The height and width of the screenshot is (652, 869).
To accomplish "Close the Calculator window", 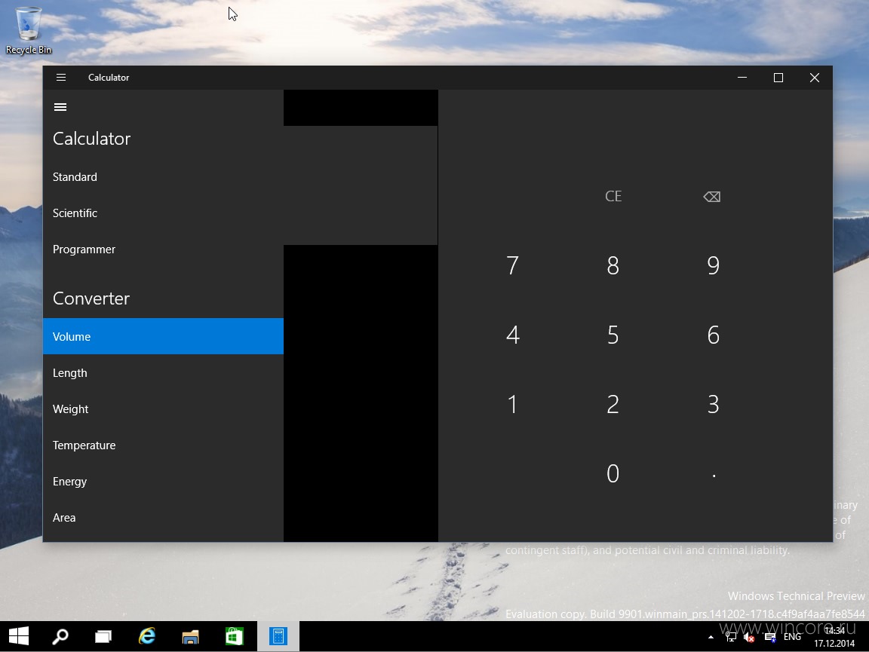I will click(814, 78).
